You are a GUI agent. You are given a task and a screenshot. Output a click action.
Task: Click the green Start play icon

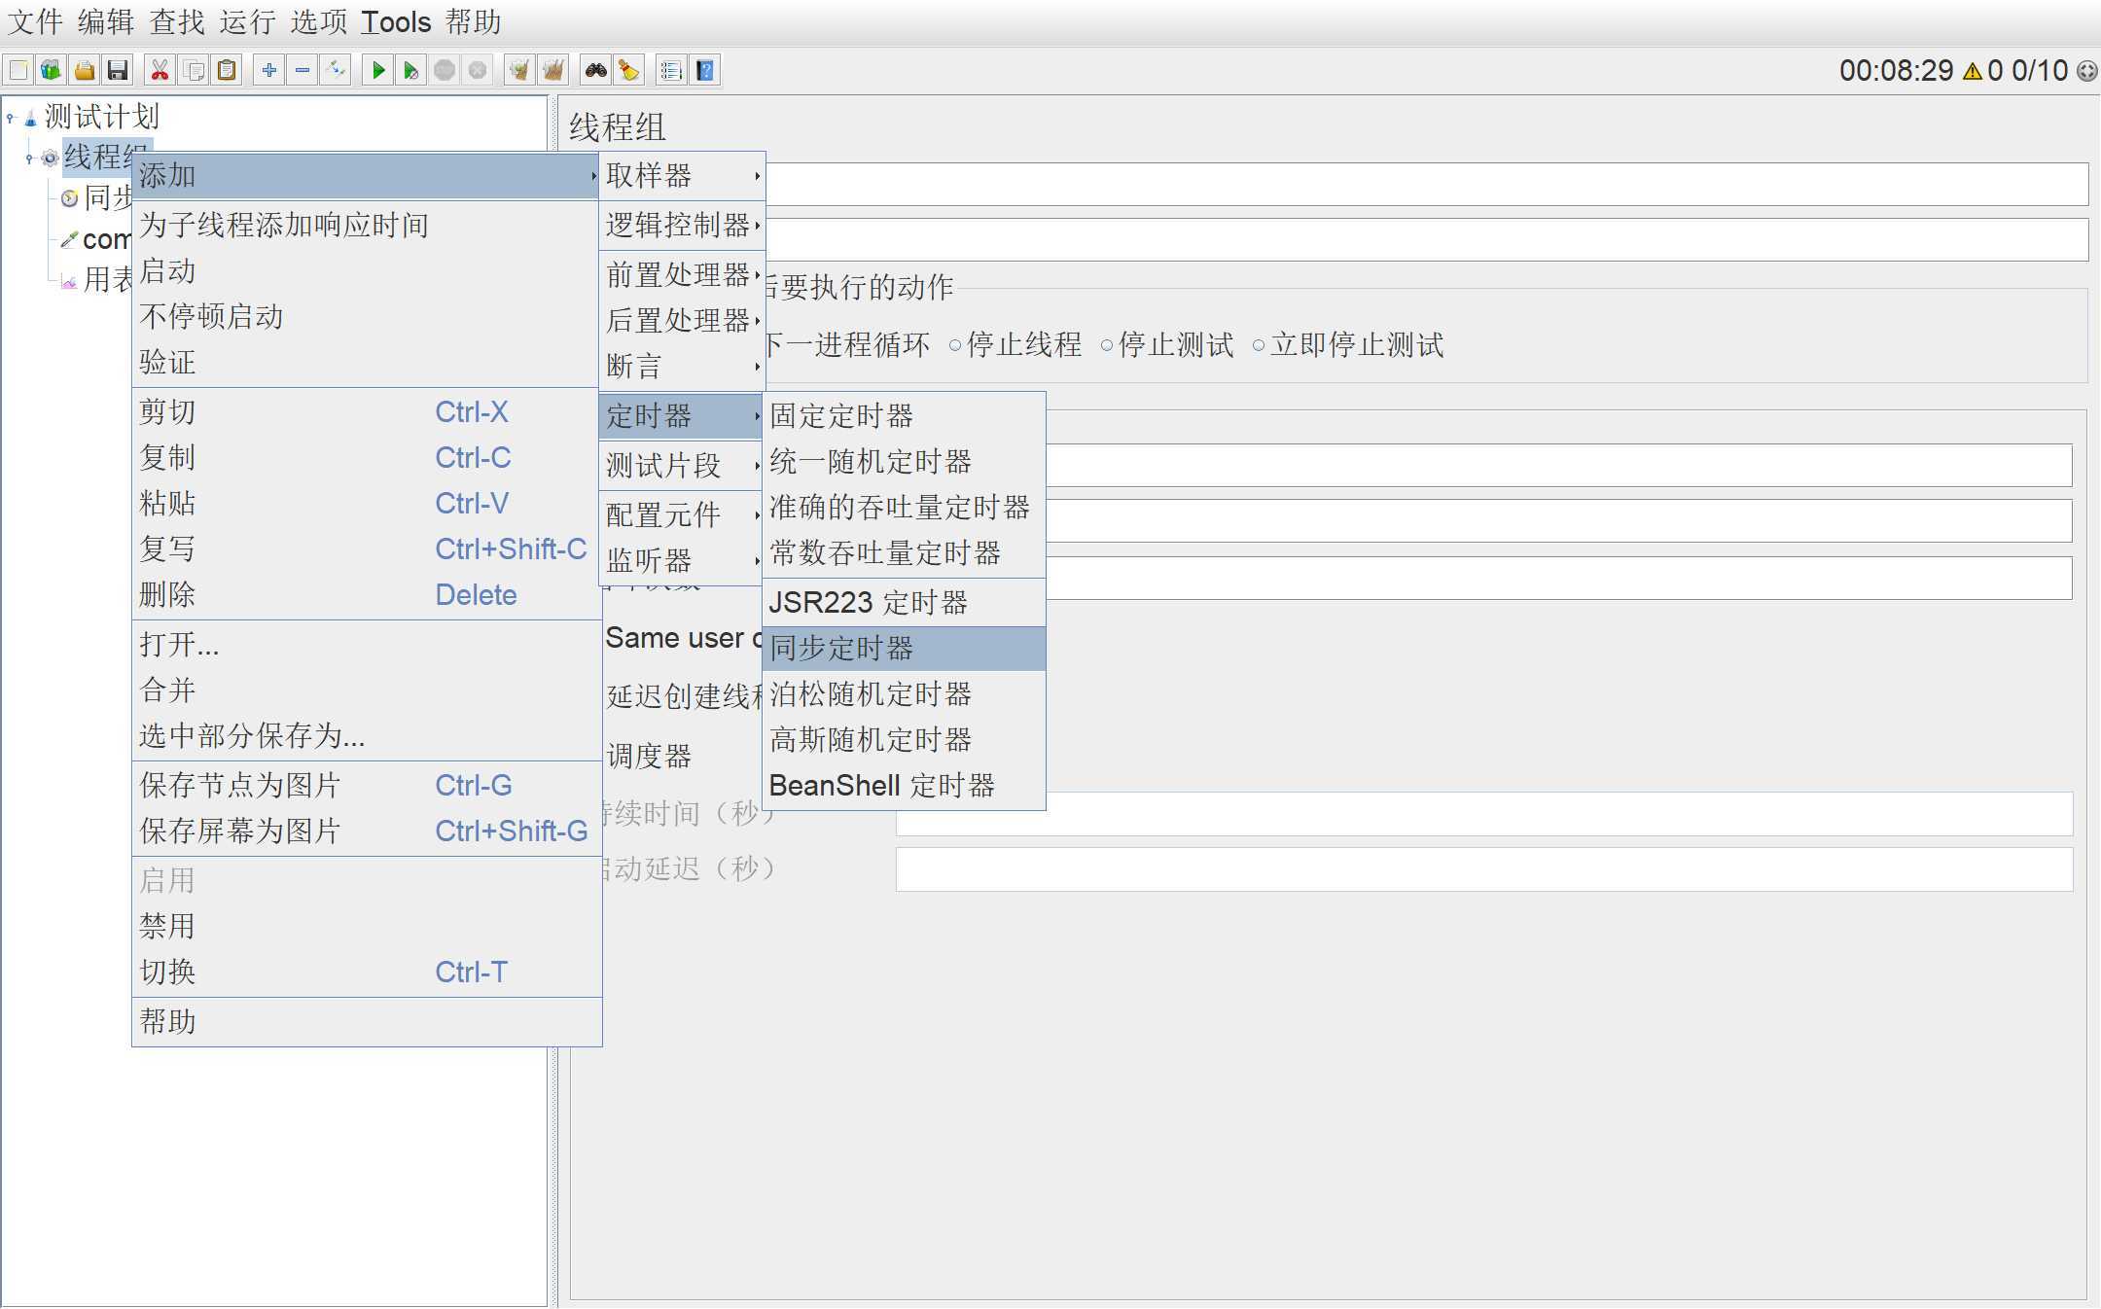click(x=378, y=70)
